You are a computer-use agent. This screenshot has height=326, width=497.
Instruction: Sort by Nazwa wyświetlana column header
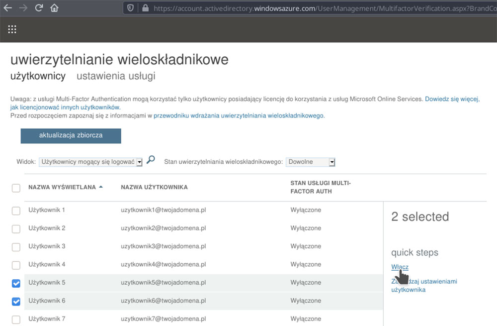tap(62, 187)
